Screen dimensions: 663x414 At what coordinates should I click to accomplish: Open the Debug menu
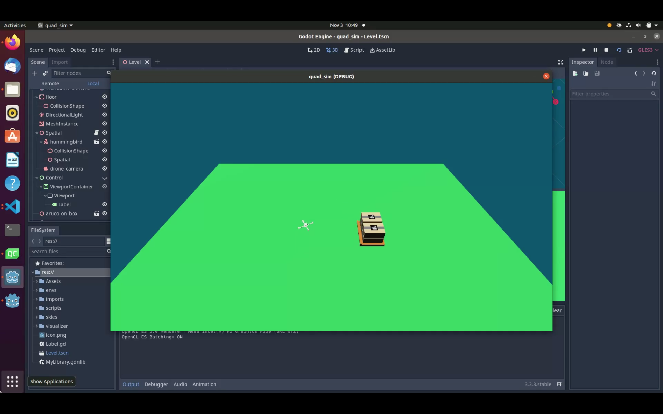pos(77,50)
